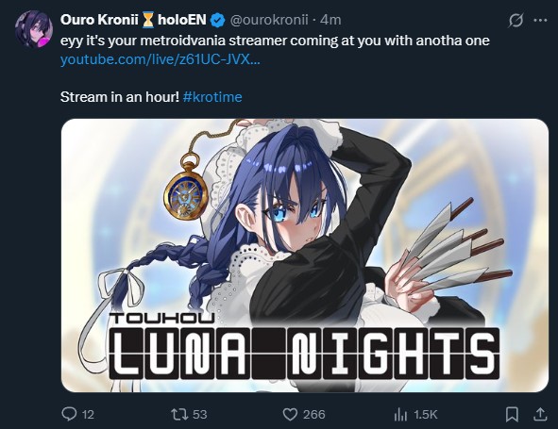Click the reply count 12

(88, 415)
